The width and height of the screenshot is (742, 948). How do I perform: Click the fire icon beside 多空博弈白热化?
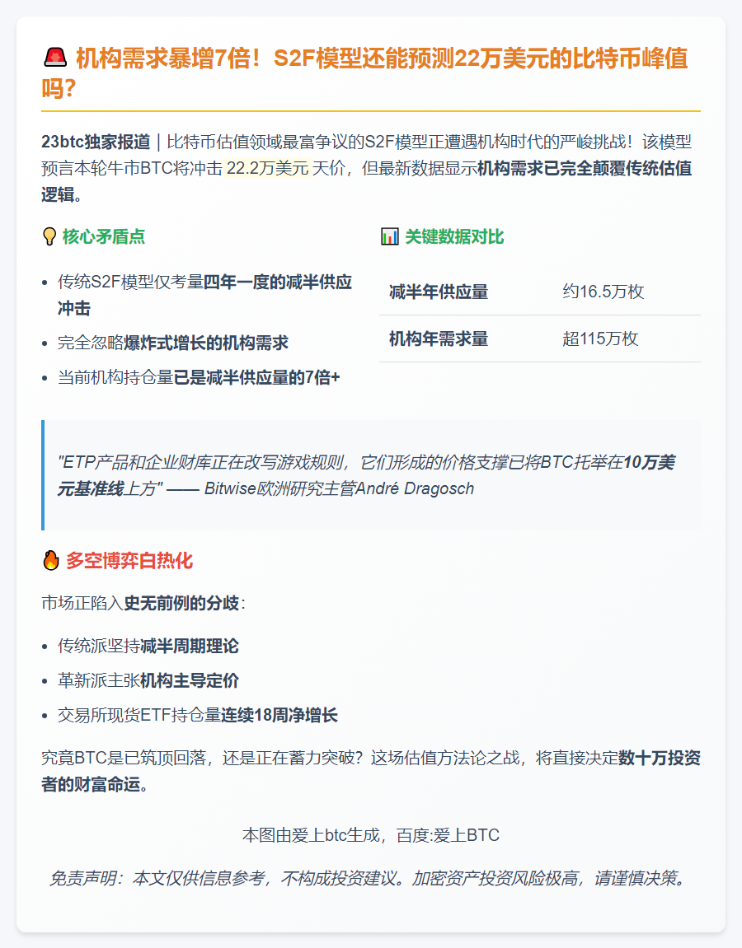point(50,562)
